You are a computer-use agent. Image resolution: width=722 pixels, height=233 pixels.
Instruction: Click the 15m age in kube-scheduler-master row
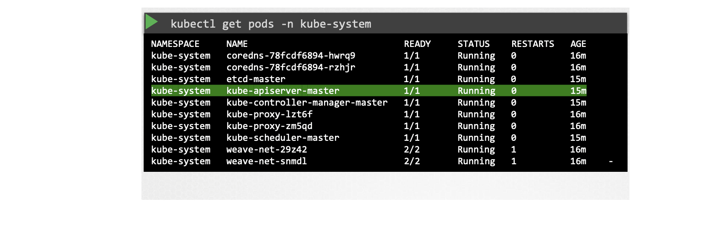pyautogui.click(x=578, y=138)
